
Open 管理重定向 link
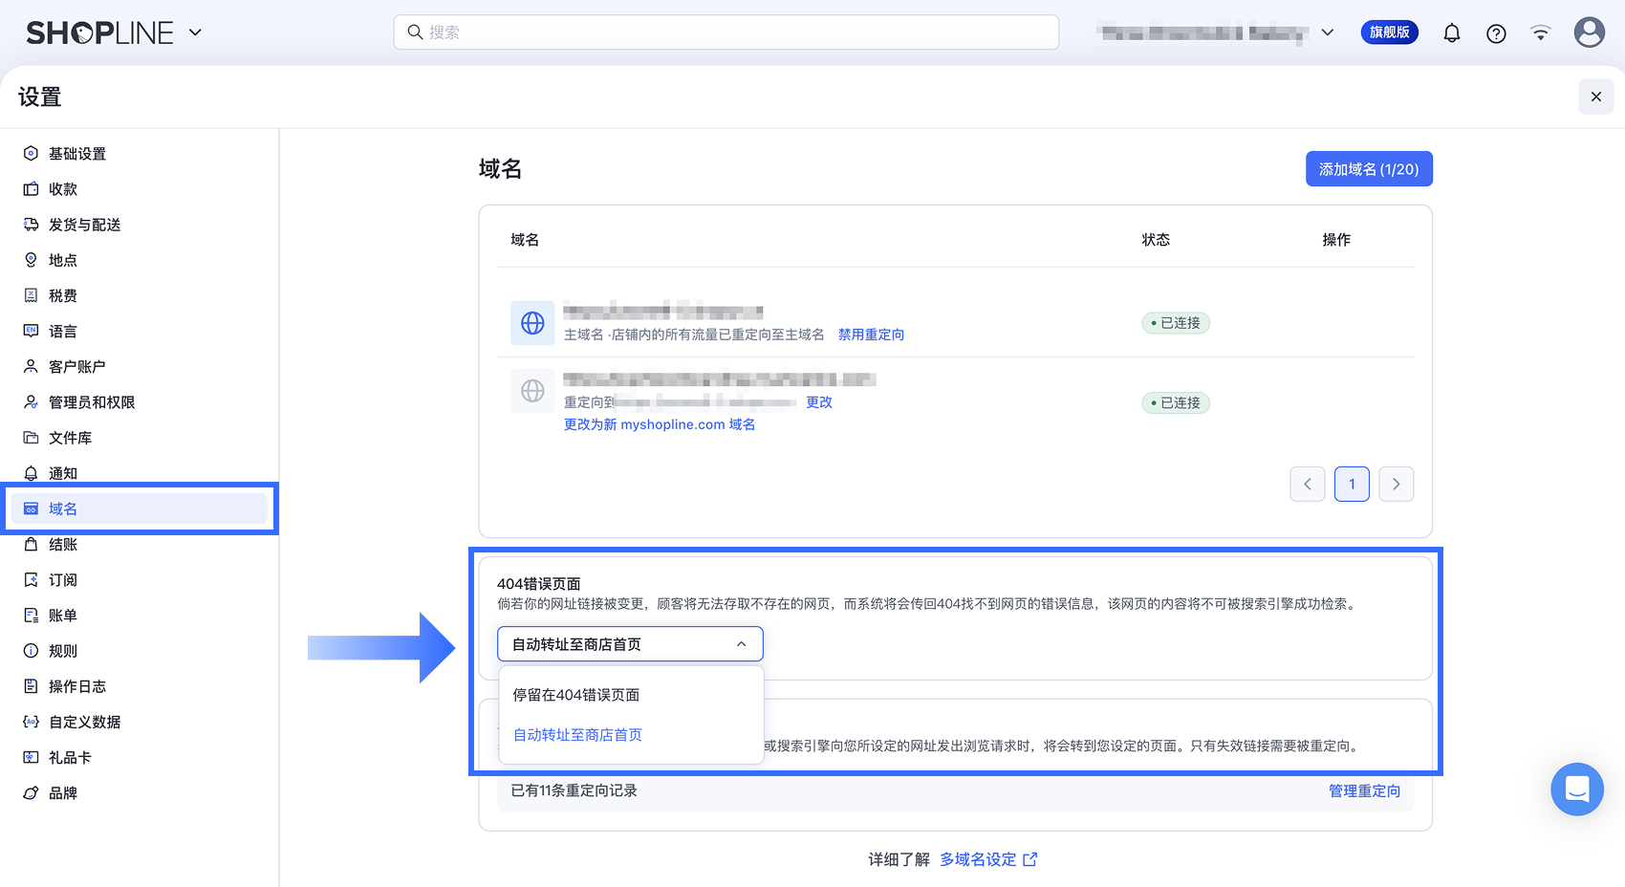[1364, 790]
